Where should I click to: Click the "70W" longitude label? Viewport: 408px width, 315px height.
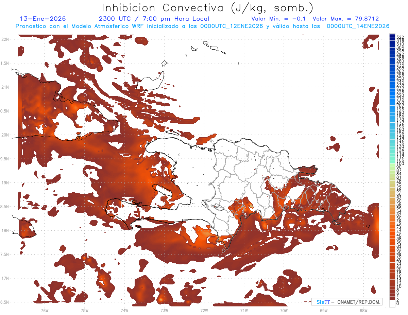tap(284, 310)
